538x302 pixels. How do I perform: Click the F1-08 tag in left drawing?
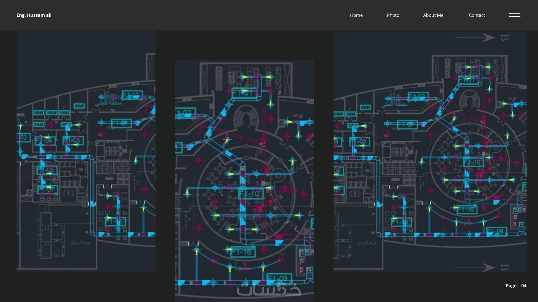point(115,222)
